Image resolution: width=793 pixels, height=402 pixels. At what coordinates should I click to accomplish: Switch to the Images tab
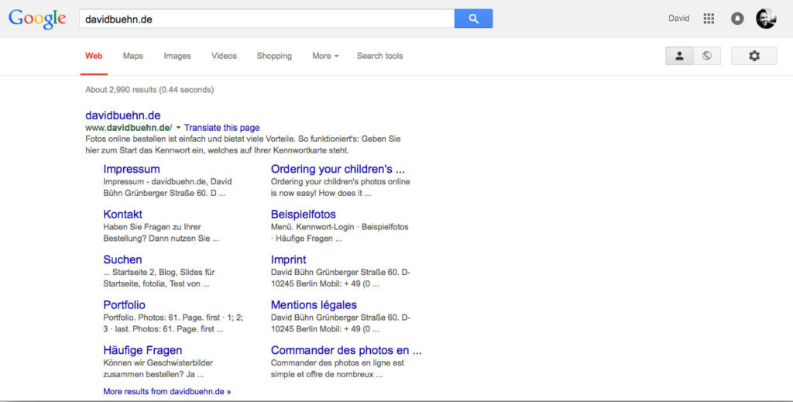tap(177, 56)
